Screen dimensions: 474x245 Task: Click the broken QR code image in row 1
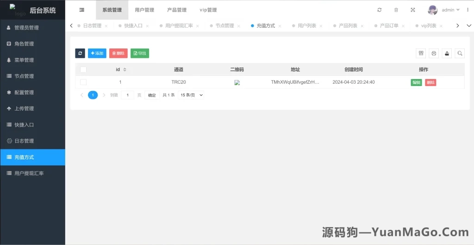pyautogui.click(x=237, y=82)
